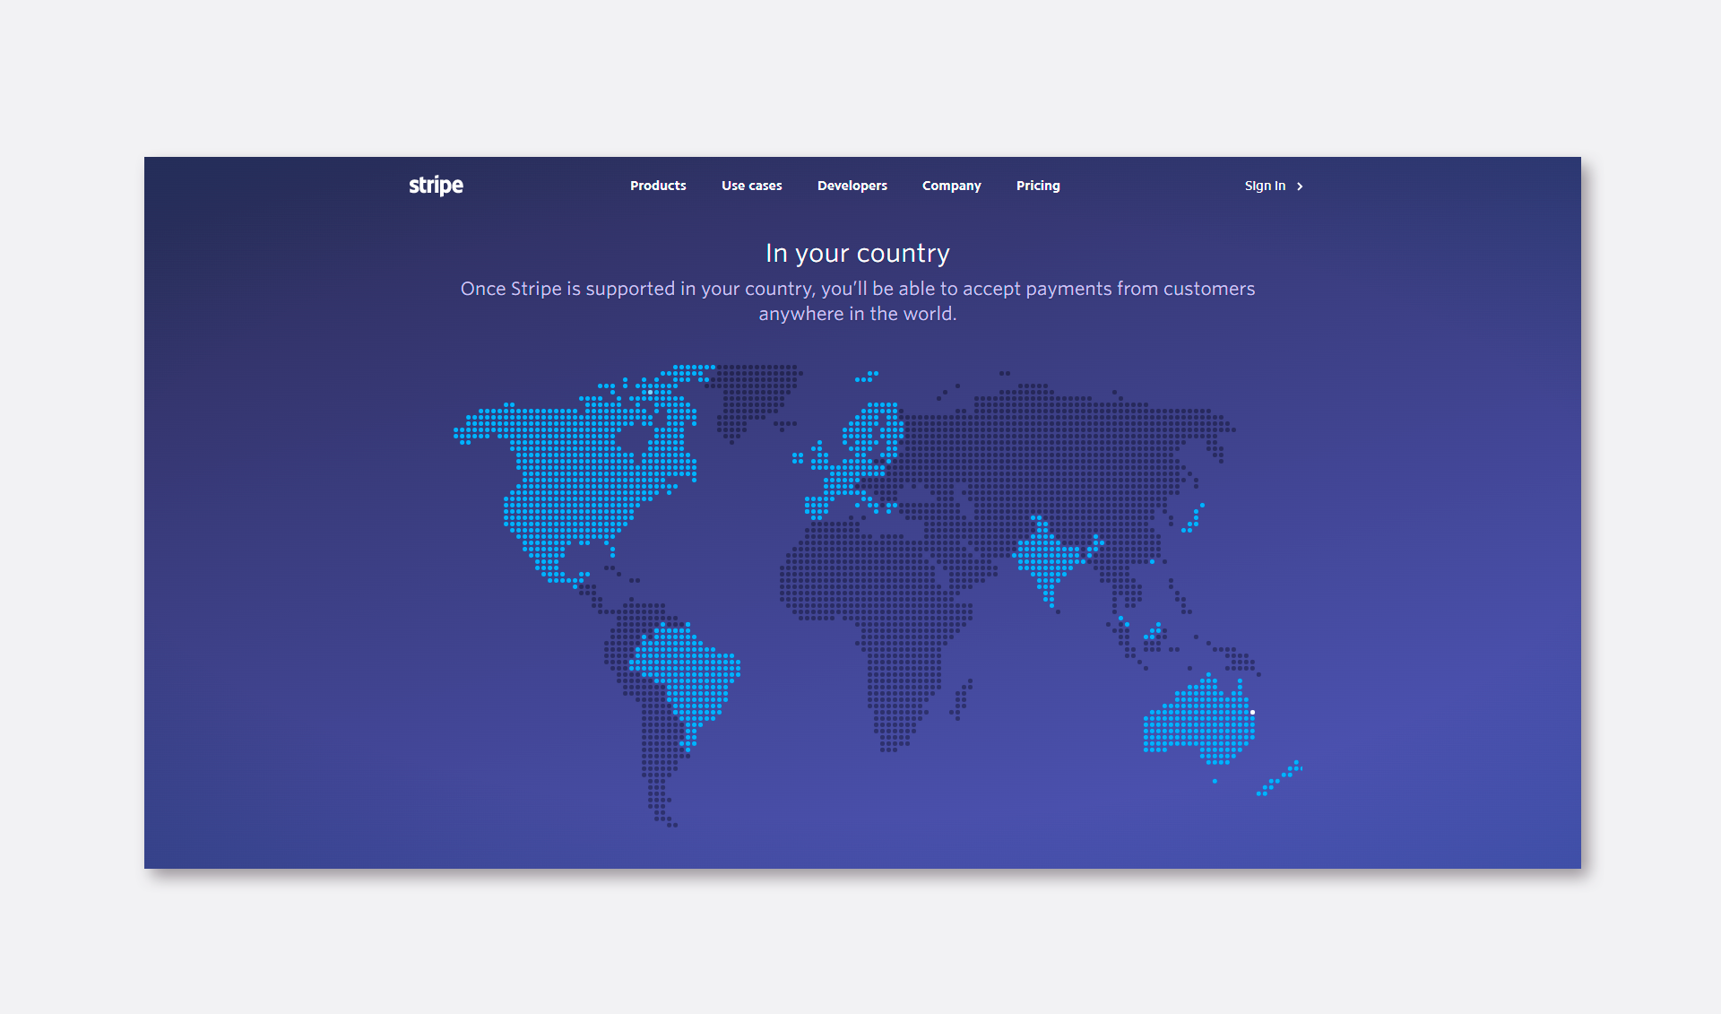Click the Stripe logo
The width and height of the screenshot is (1721, 1014).
pyautogui.click(x=436, y=186)
